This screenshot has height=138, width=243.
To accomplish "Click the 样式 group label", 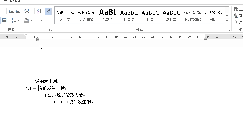I will (140, 29).
